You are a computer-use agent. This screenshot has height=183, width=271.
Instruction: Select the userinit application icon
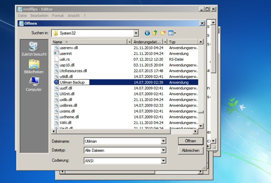(x=56, y=53)
